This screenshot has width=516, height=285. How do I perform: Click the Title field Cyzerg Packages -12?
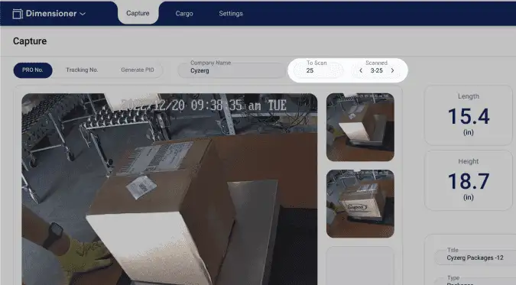click(475, 257)
